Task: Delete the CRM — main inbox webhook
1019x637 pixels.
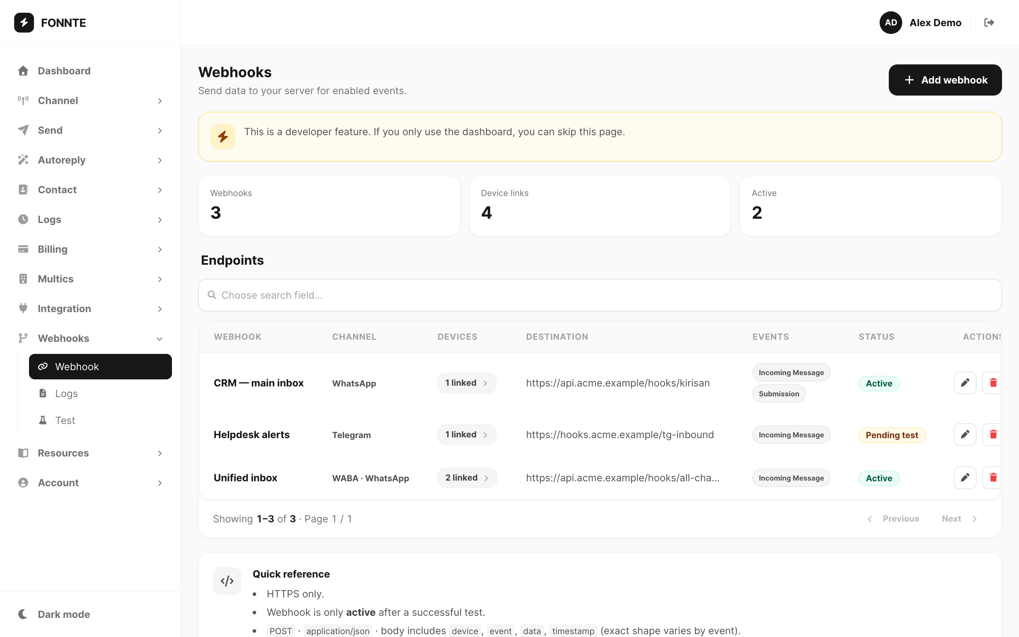Action: pos(992,383)
